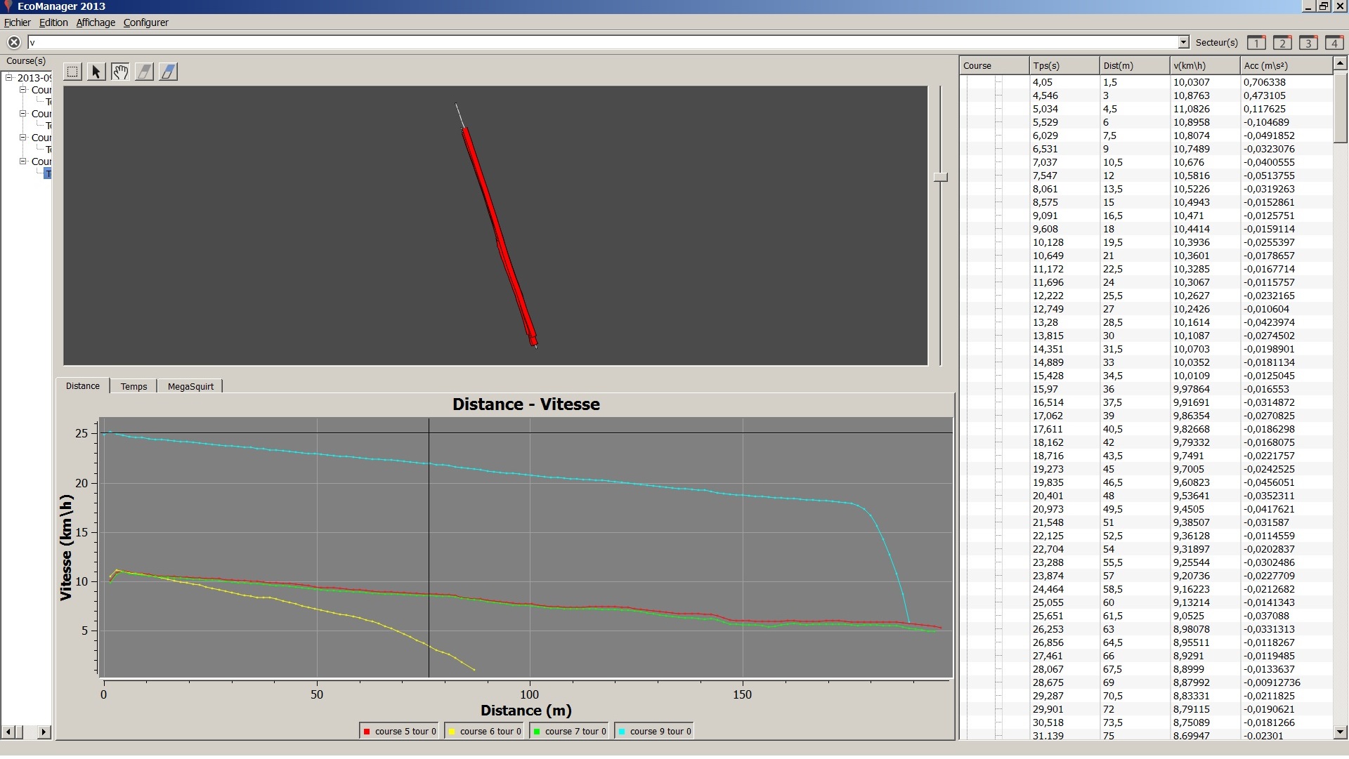The image size is (1349, 759).
Task: Toggle course 6 tour 0 legend entry
Action: tap(485, 732)
